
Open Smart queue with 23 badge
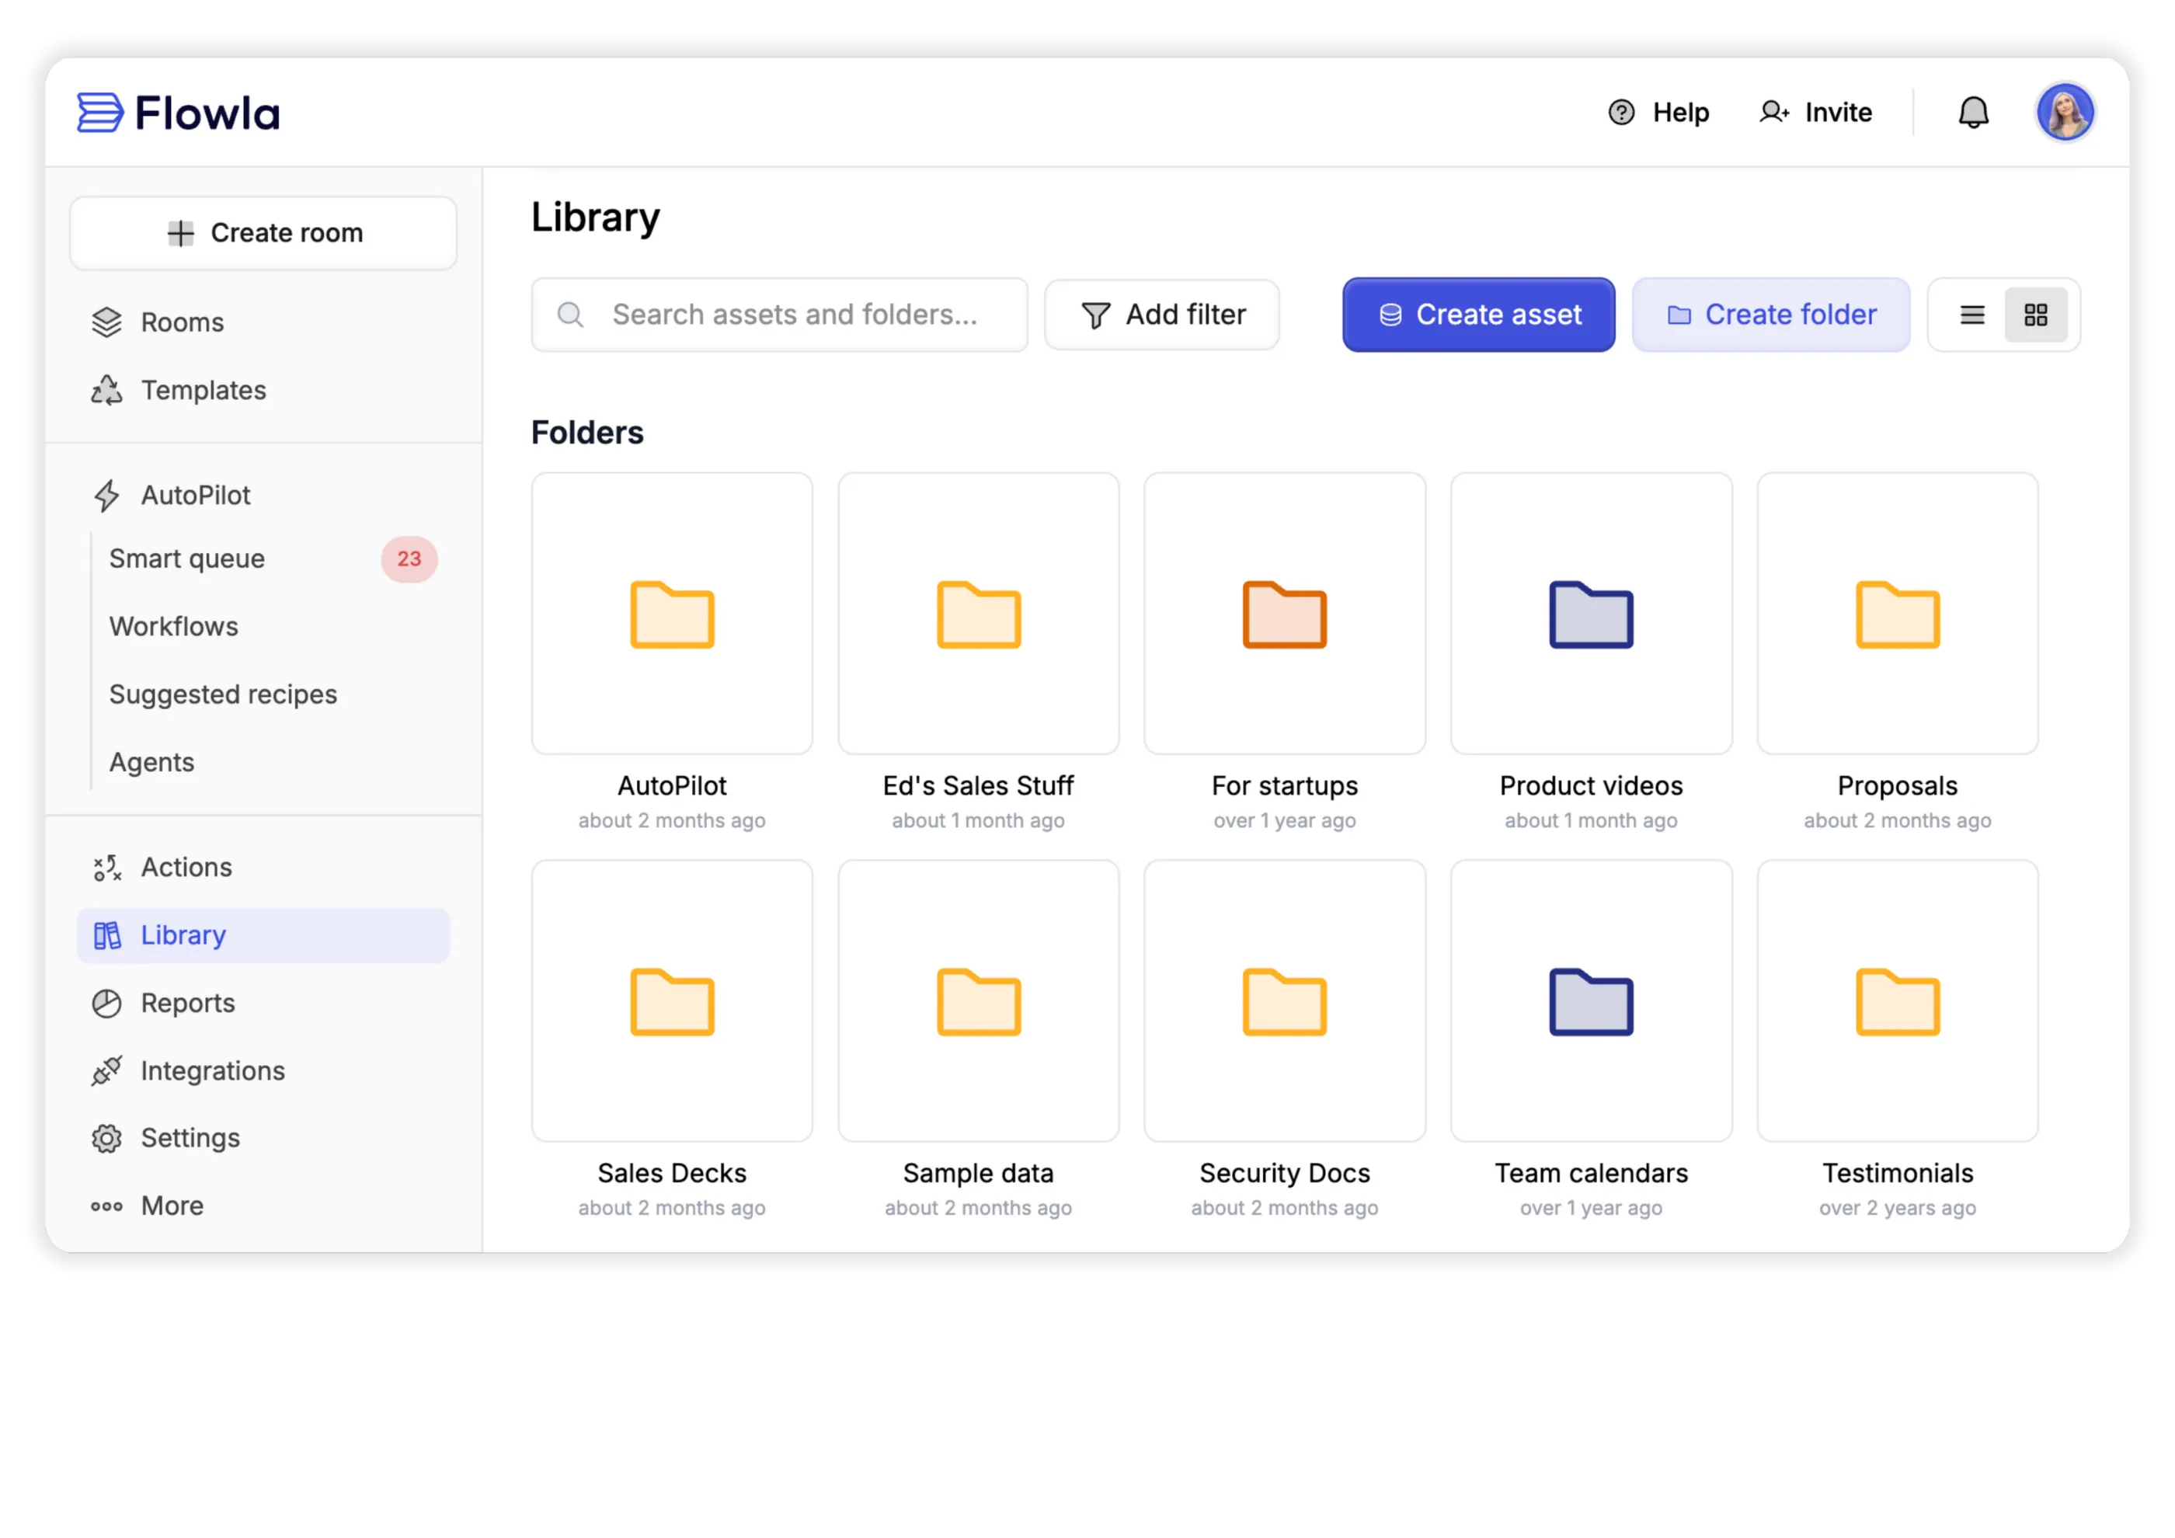coord(187,558)
